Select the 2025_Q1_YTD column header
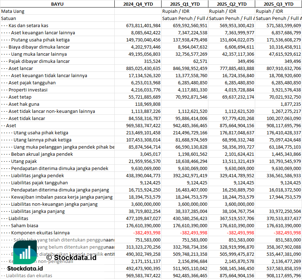Image resolution: width=302 pixels, height=279 pixels. (184, 4)
